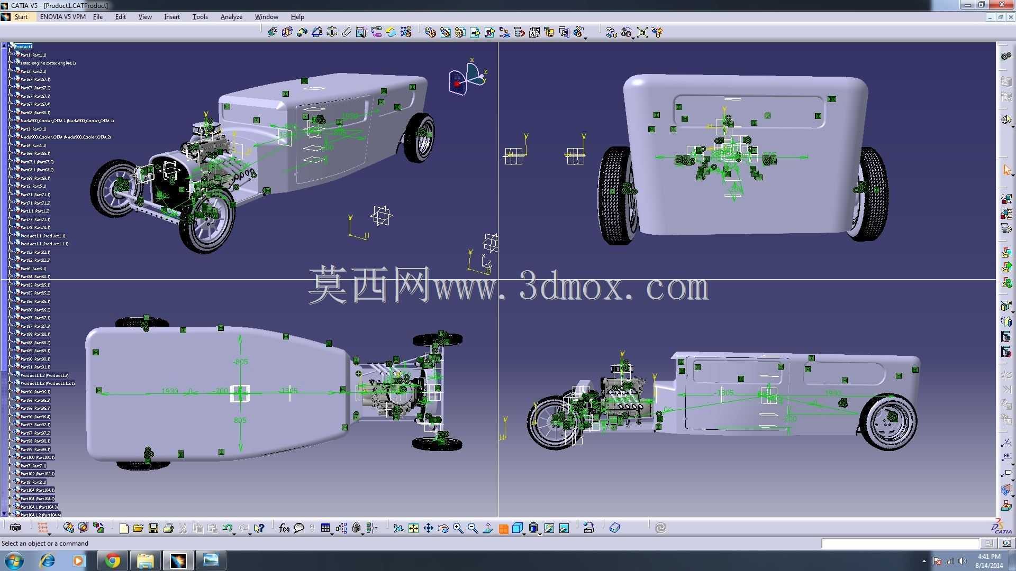Open the Windows Start button
This screenshot has height=571, width=1016.
click(14, 560)
